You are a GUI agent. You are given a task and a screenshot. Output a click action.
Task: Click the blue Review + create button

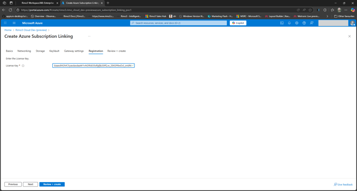(x=52, y=184)
